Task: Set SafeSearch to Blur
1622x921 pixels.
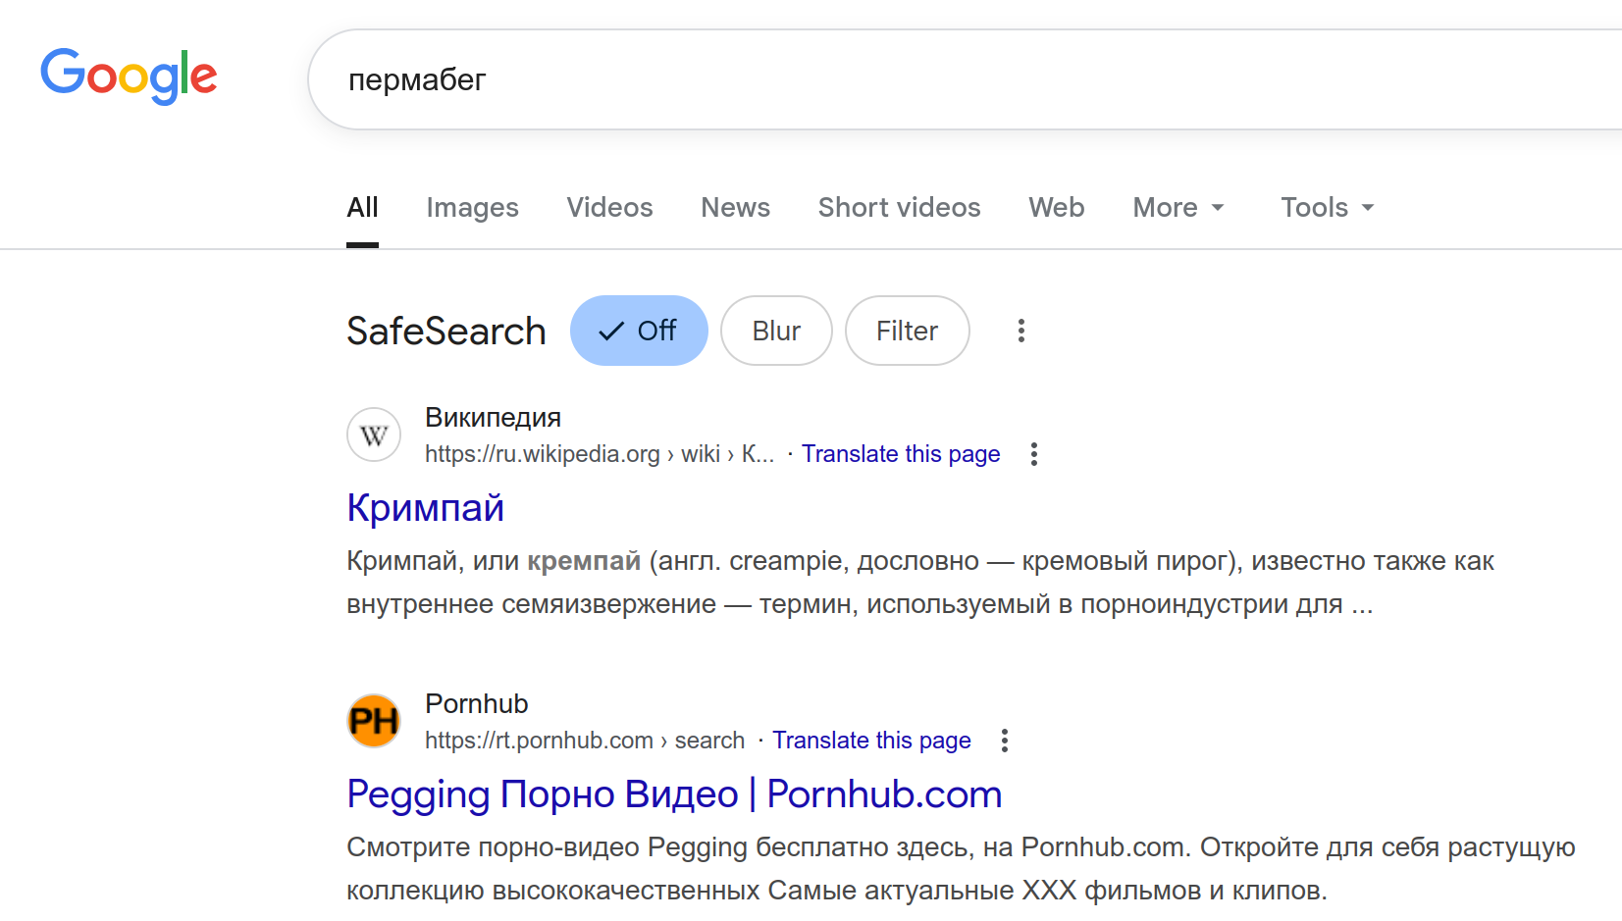Action: coord(776,331)
